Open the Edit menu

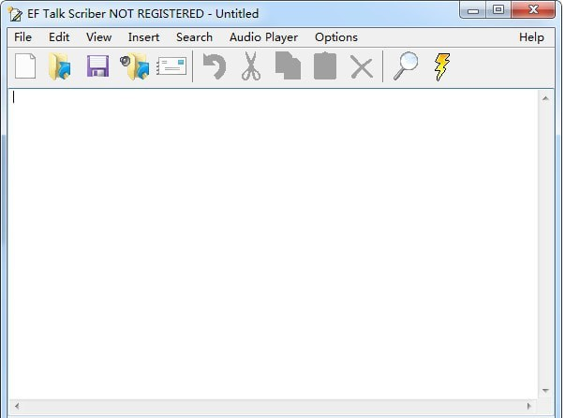[59, 37]
